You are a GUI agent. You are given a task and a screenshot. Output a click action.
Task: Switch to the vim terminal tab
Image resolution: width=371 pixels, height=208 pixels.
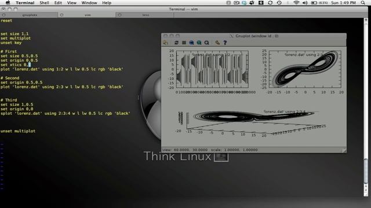coord(87,15)
